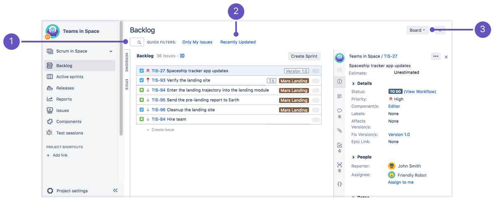Collapse the sidebar with double chevron

click(115, 190)
